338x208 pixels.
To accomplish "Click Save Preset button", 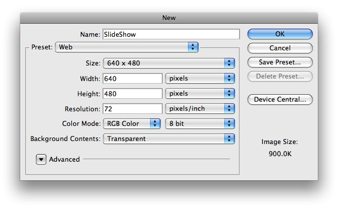I will (x=280, y=62).
